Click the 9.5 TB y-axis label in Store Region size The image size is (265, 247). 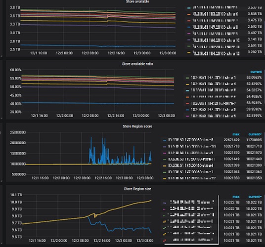(x=17, y=237)
